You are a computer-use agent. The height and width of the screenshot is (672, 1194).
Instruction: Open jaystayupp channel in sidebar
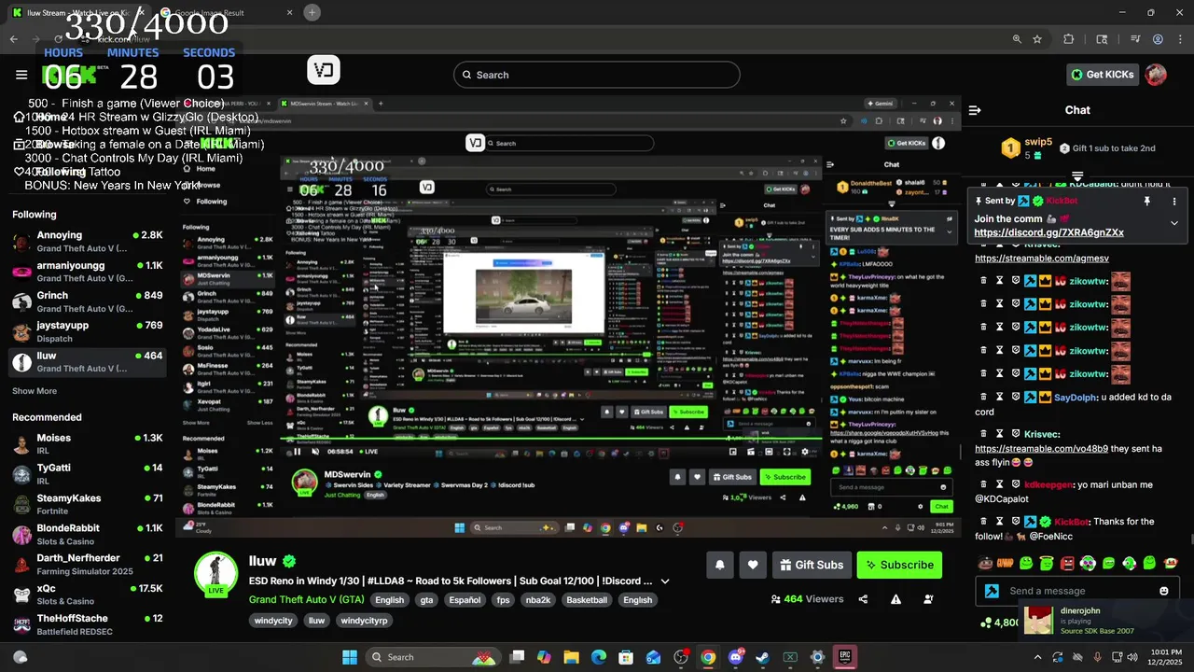88,331
